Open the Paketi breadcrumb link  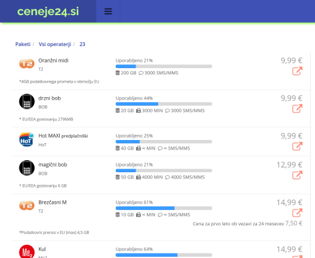point(23,44)
